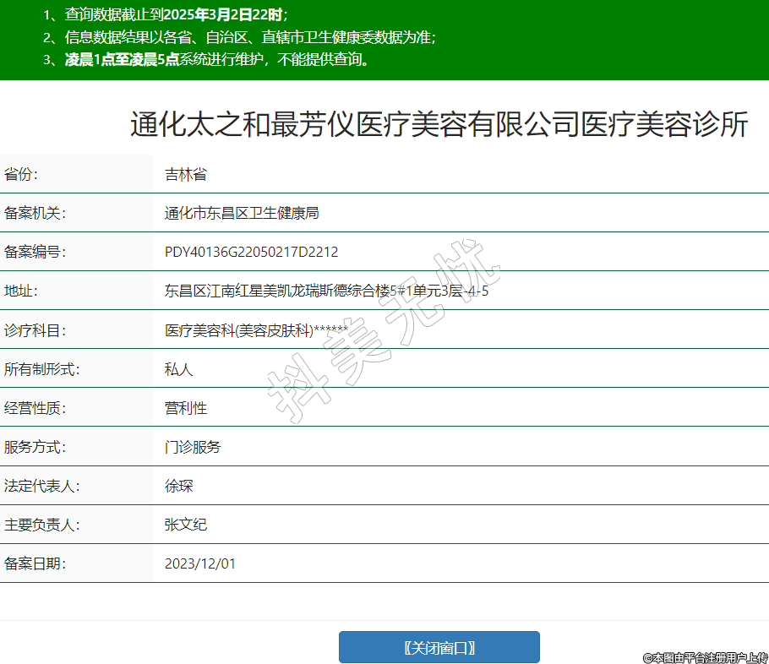Click the 医疗美容科(美容皮肤科) department value

pyautogui.click(x=256, y=330)
